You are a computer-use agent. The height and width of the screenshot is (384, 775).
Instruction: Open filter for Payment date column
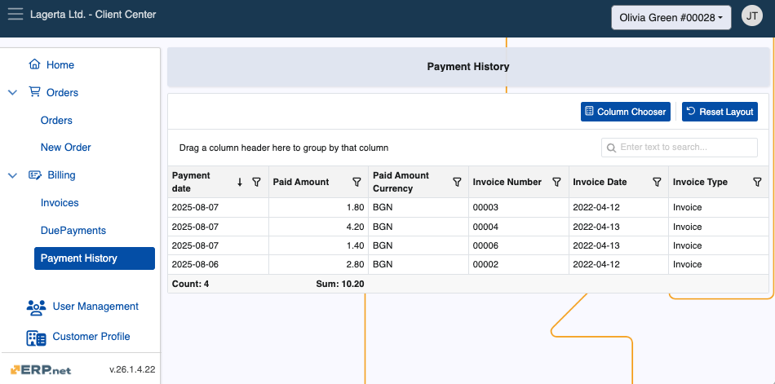[256, 182]
